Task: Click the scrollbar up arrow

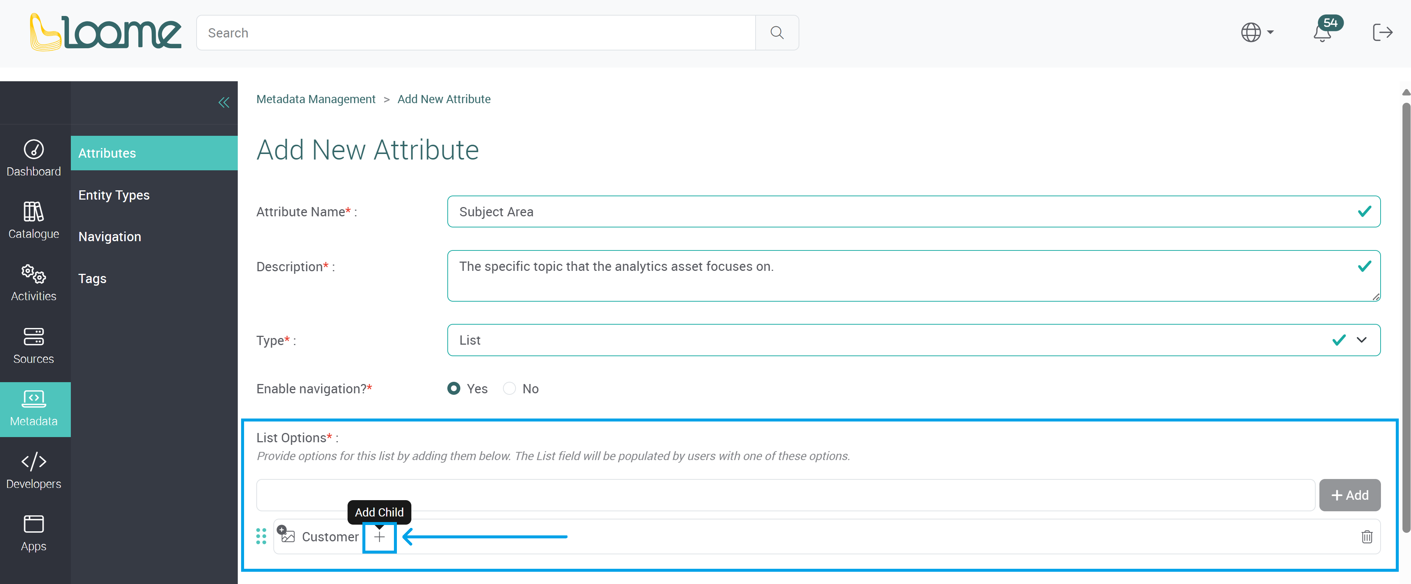Action: (x=1405, y=93)
